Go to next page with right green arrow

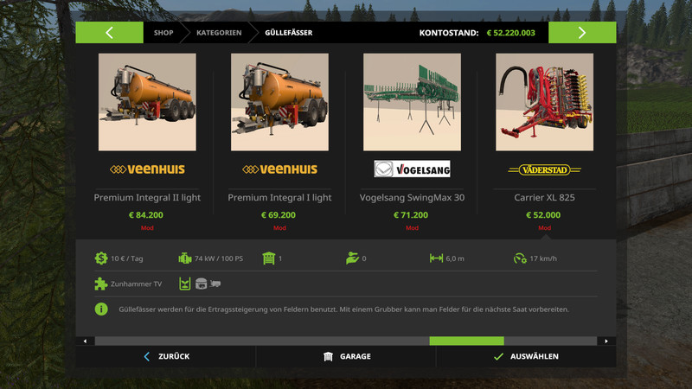(x=582, y=33)
